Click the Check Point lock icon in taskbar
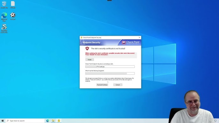 (x=59, y=121)
